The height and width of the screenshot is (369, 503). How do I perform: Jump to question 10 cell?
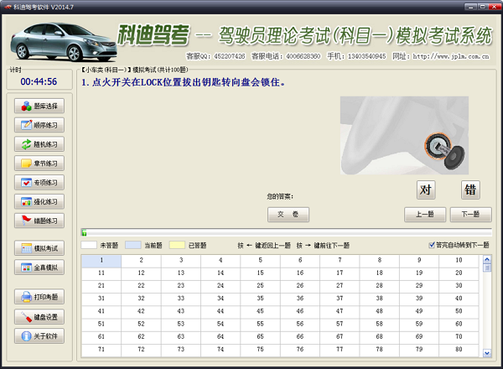click(x=459, y=261)
